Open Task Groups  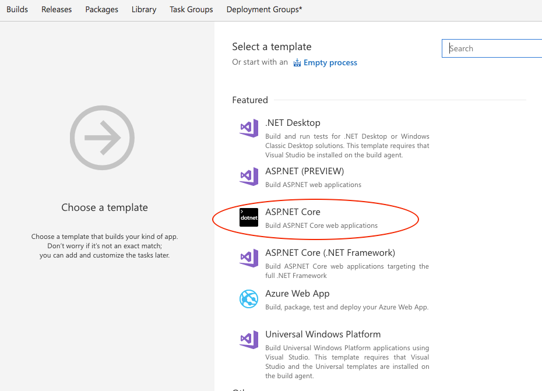tap(191, 9)
